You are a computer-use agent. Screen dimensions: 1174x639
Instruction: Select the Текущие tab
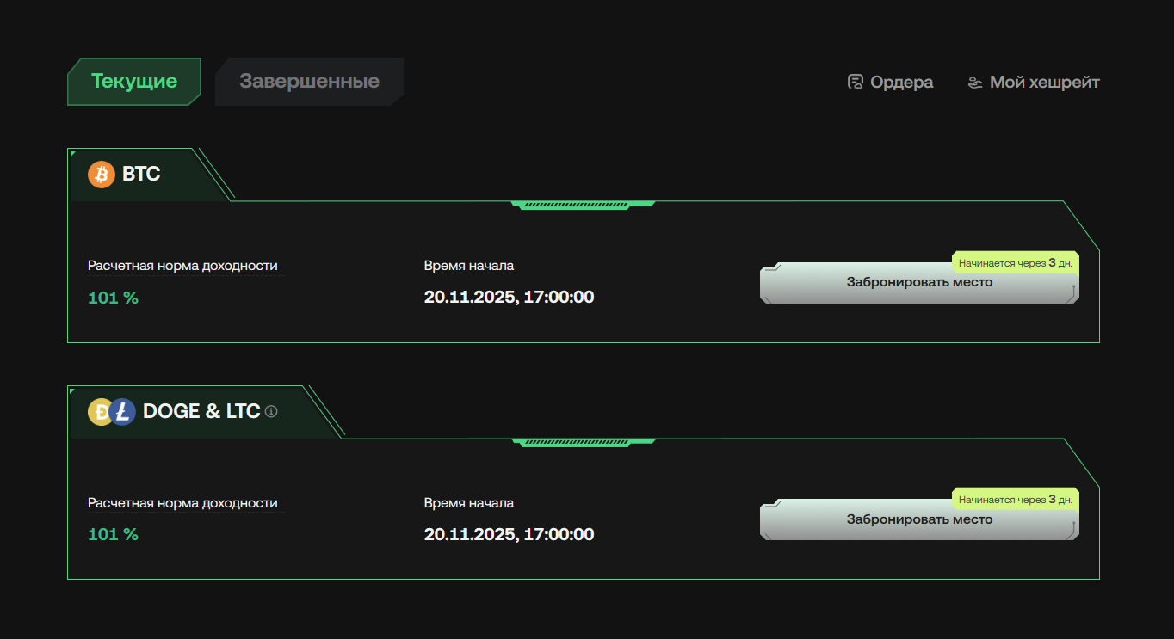pyautogui.click(x=133, y=81)
